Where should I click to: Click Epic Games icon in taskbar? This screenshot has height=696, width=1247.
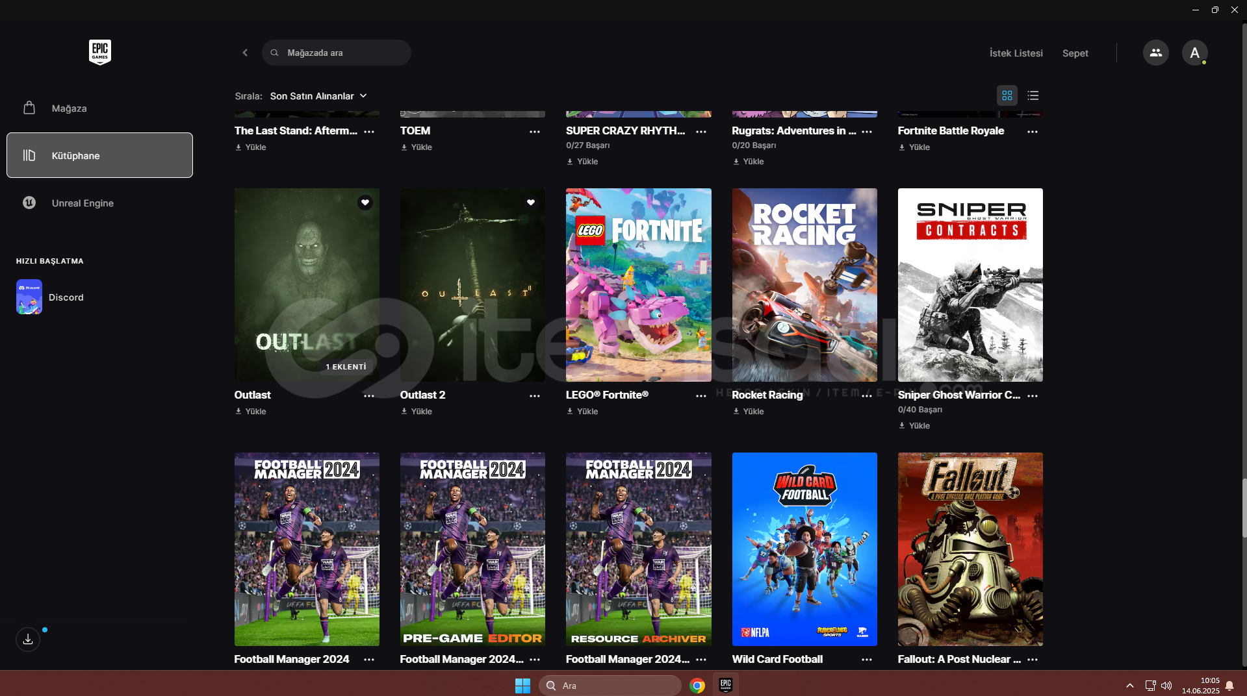726,686
